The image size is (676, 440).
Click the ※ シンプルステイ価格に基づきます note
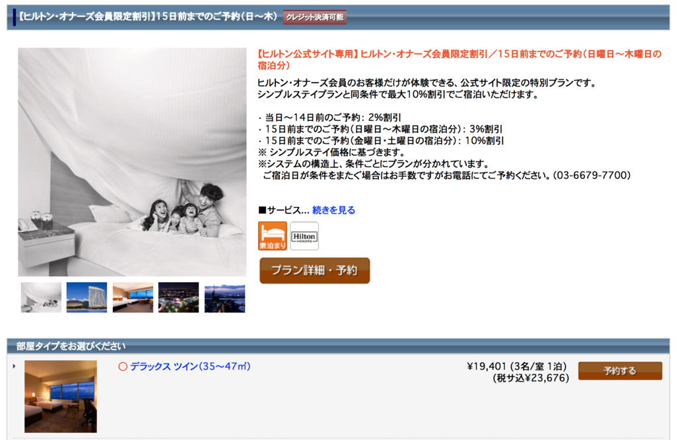click(x=331, y=152)
